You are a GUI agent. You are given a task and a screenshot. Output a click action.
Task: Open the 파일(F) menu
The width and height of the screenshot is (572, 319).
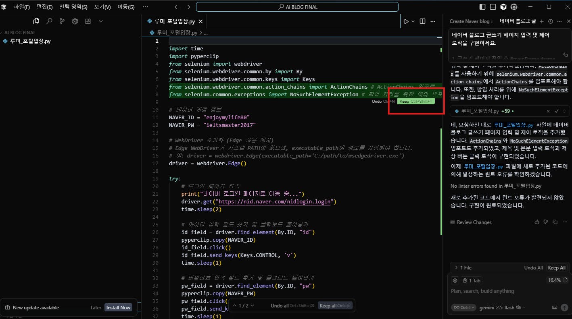[21, 7]
